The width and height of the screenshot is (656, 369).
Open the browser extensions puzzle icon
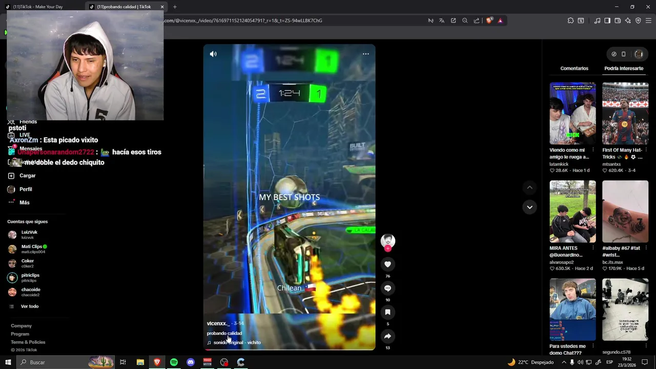pyautogui.click(x=570, y=20)
